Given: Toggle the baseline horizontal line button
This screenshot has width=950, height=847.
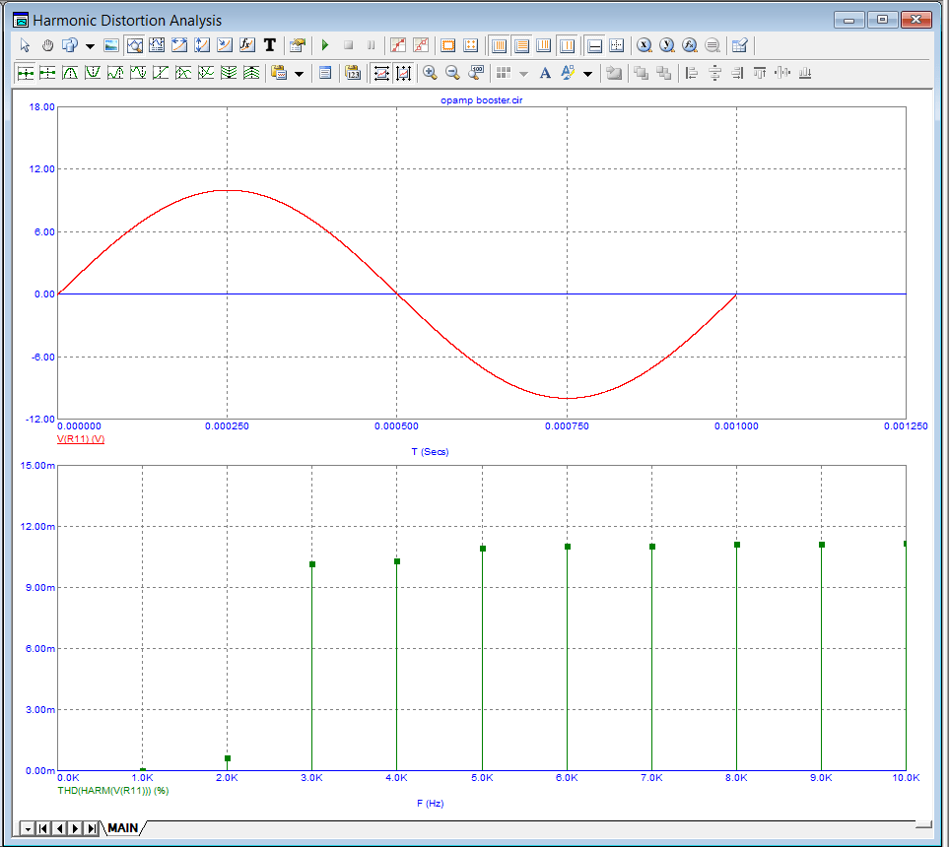Looking at the screenshot, I should tap(594, 45).
